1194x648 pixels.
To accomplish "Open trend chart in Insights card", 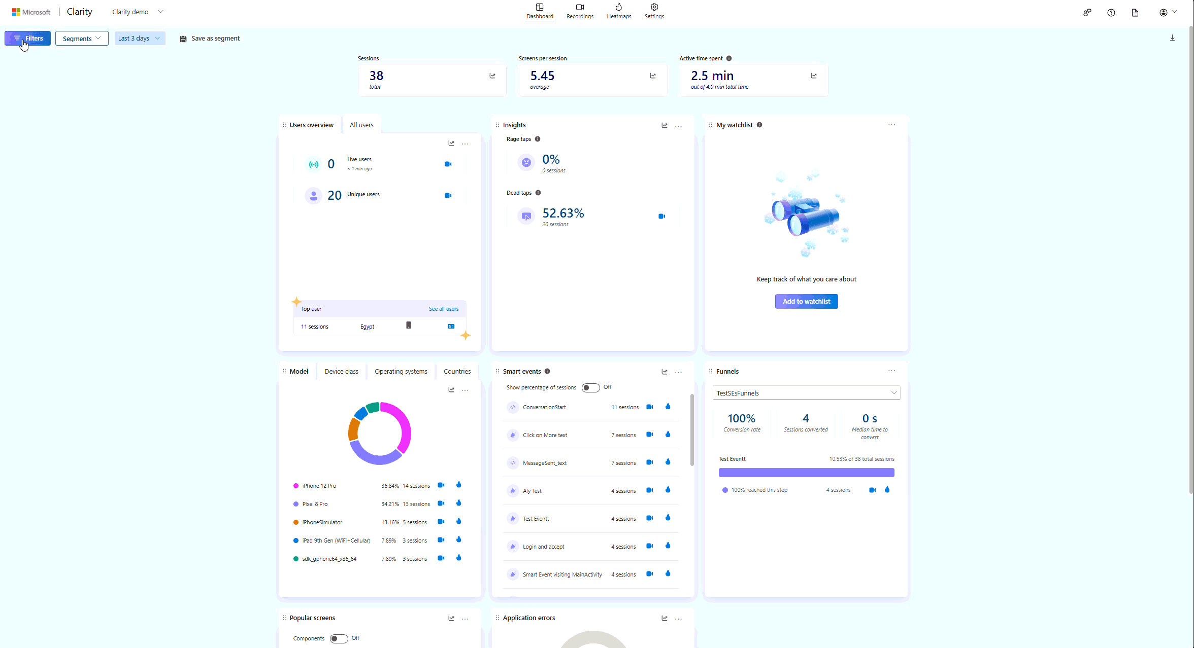I will (665, 125).
